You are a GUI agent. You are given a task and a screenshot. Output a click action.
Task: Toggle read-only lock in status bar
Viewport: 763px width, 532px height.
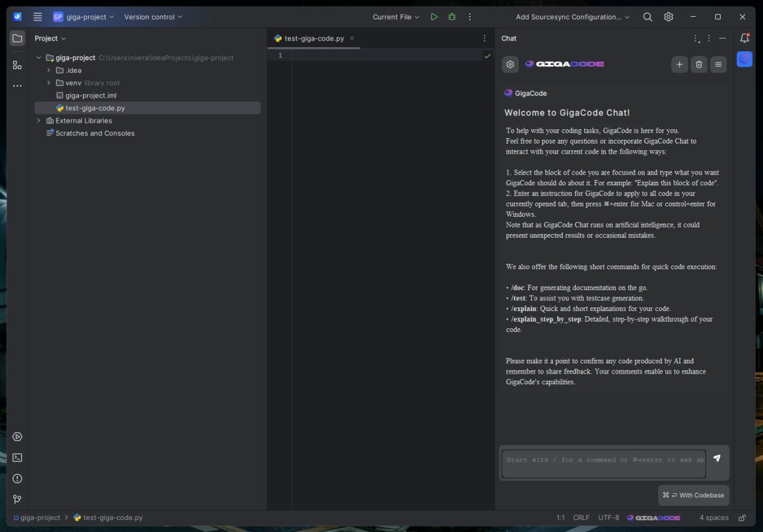pyautogui.click(x=742, y=518)
